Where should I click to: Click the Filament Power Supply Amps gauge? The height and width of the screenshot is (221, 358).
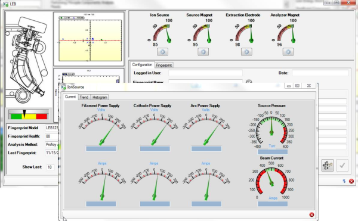(102, 183)
